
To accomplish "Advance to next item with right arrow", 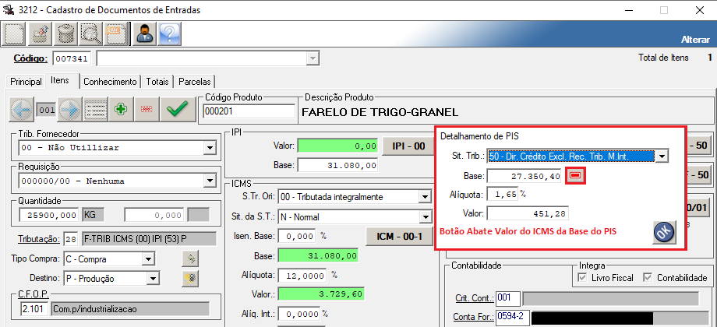I will [70, 110].
